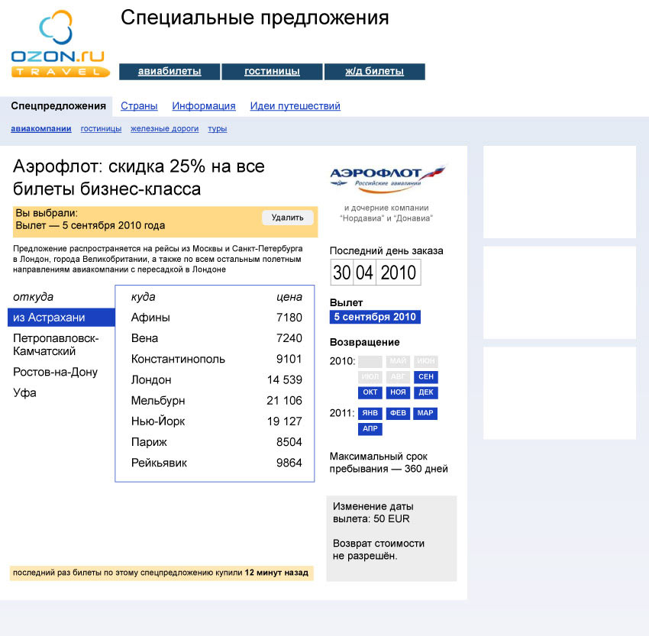Open the авиабилеты section button
Viewport: 649px width, 636px height.
click(x=170, y=72)
